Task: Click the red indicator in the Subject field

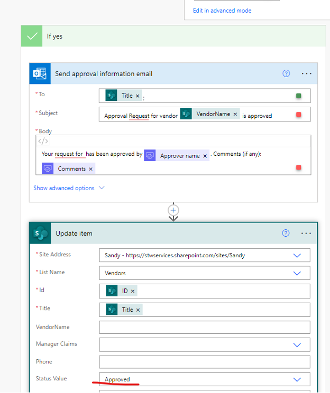Action: point(298,114)
